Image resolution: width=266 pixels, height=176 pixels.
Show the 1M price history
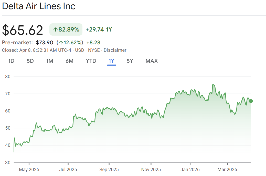(50, 61)
